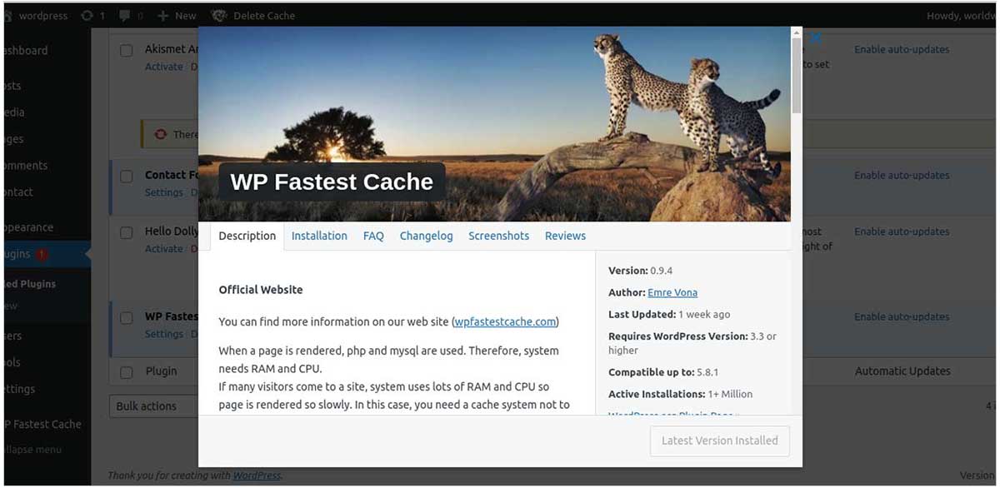The height and width of the screenshot is (488, 1000).
Task: Click Collapse menu in sidebar
Action: (33, 450)
